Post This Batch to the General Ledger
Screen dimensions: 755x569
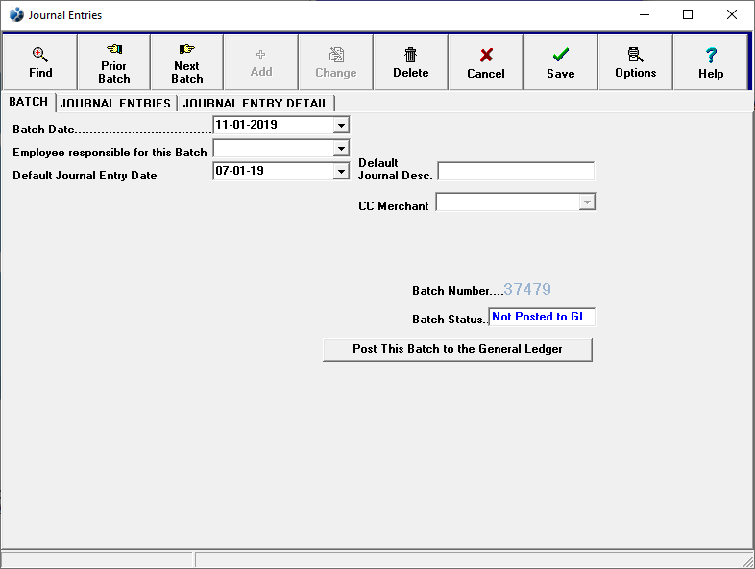pyautogui.click(x=457, y=349)
